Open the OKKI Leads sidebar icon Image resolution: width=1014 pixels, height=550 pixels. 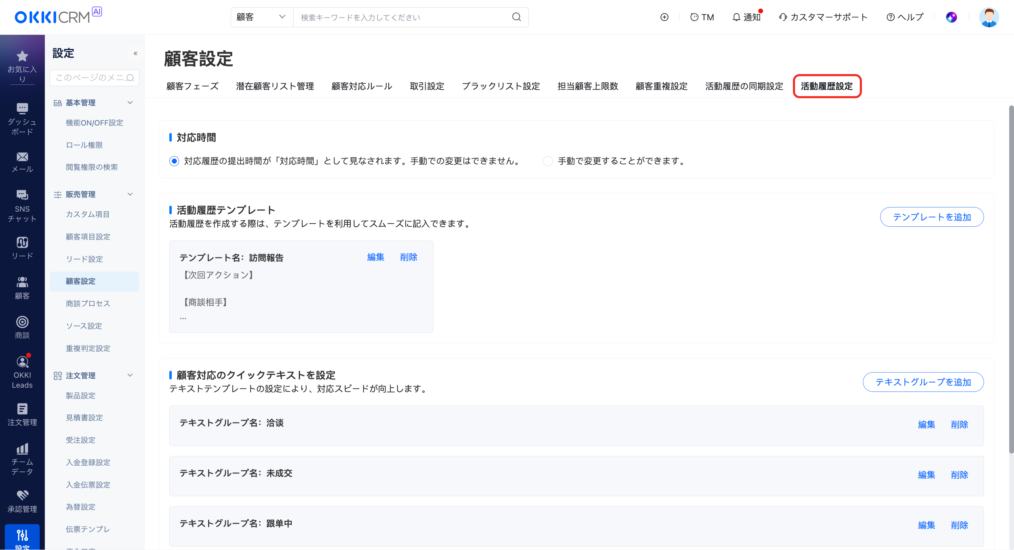(x=22, y=361)
